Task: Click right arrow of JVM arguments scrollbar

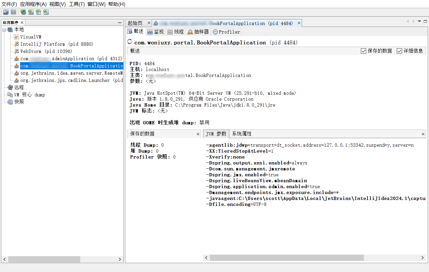Action: point(423,258)
